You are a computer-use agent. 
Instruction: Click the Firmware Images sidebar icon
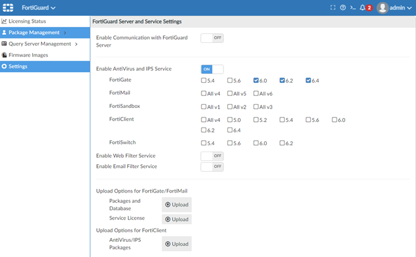click(x=4, y=55)
